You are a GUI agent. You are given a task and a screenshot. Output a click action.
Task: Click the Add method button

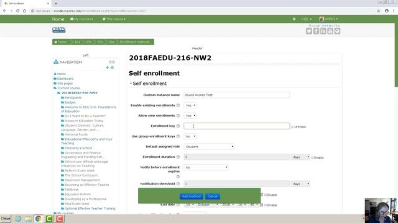pos(192,196)
